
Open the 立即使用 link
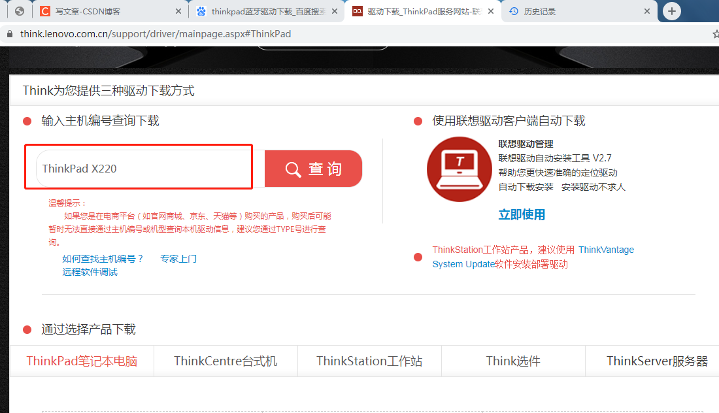(522, 214)
